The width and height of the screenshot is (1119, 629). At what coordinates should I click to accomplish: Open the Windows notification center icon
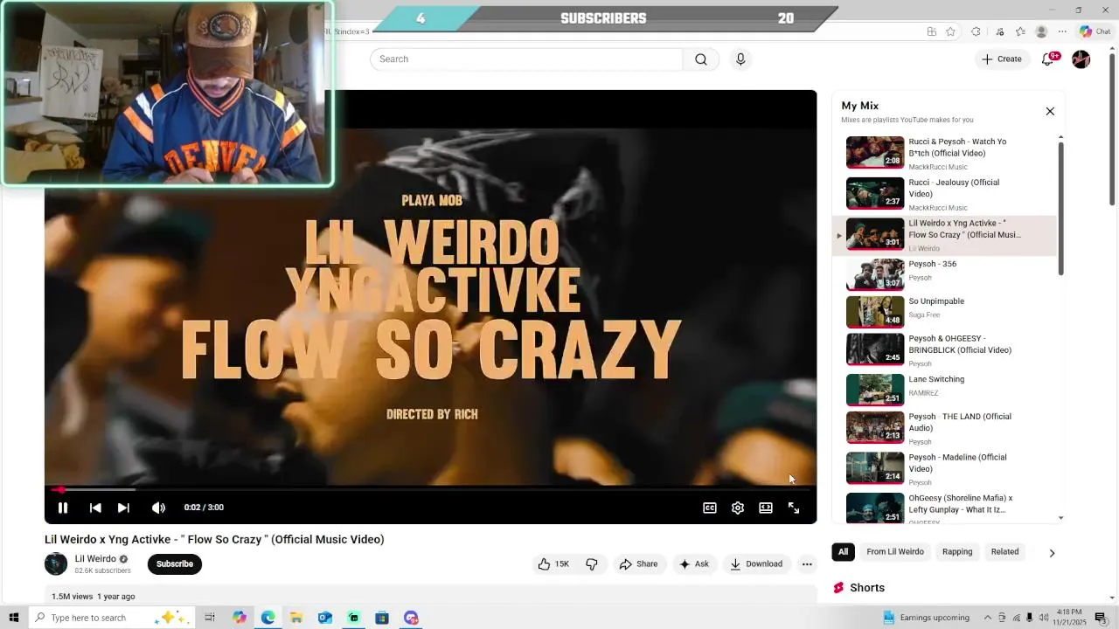point(1101,618)
